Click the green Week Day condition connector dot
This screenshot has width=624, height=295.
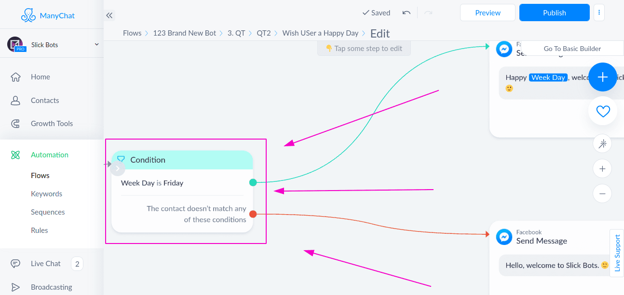[253, 182]
